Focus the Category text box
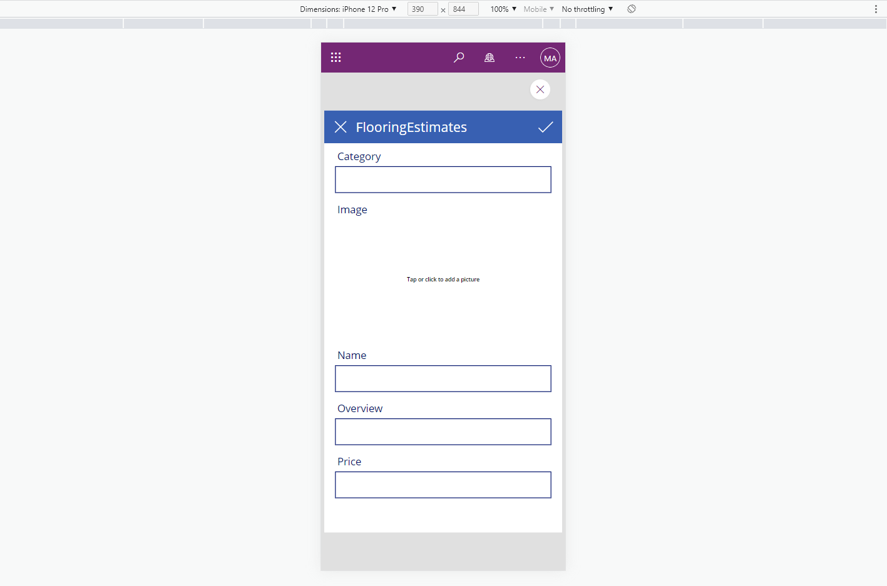Viewport: 887px width, 586px height. pos(443,179)
